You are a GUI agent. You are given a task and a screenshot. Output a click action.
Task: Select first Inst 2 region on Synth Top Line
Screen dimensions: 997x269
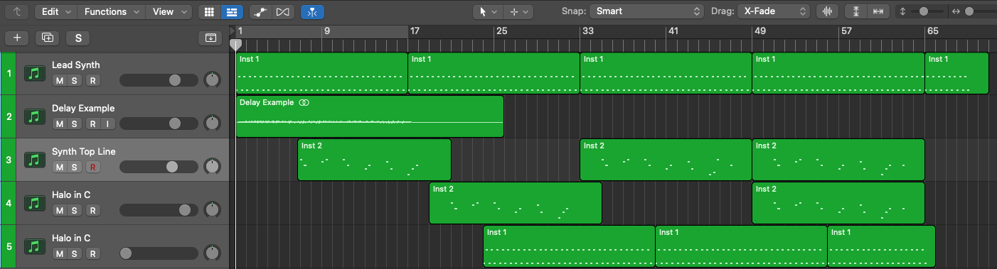pos(374,160)
